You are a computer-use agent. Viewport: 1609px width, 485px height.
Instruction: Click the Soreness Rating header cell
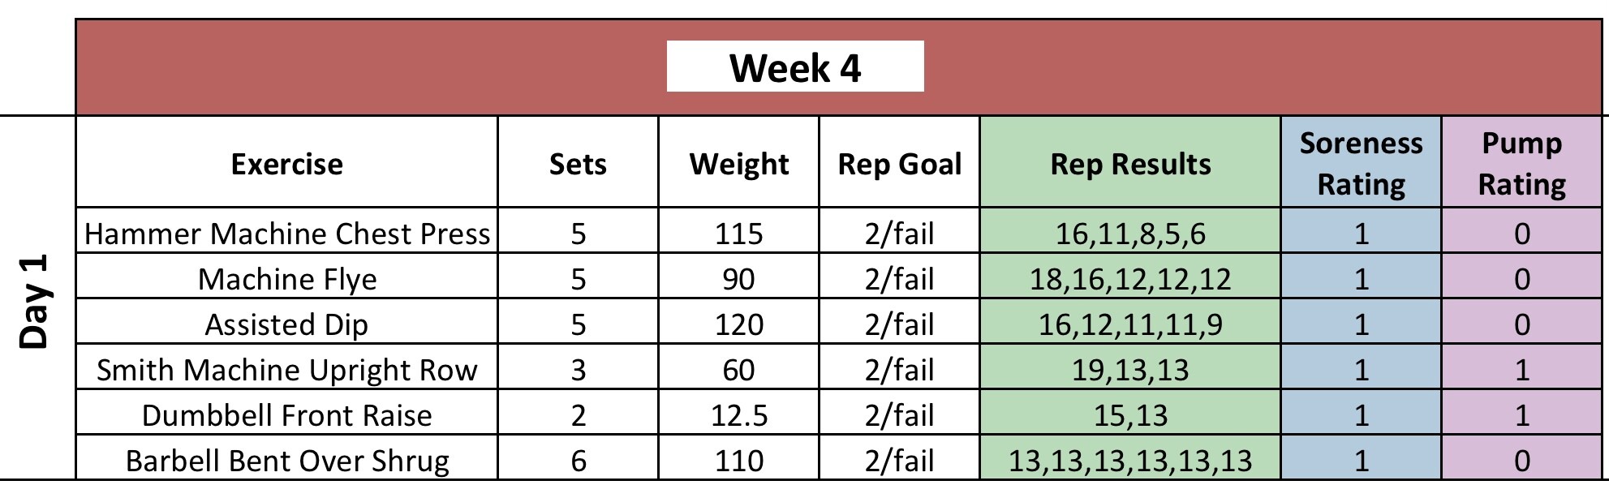pyautogui.click(x=1361, y=164)
